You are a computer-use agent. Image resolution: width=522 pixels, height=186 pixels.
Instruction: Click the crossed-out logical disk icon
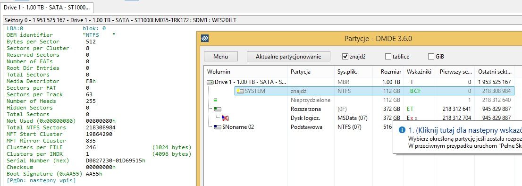(226, 118)
